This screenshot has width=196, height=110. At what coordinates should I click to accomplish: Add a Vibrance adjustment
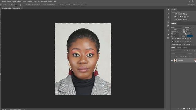coord(186,14)
